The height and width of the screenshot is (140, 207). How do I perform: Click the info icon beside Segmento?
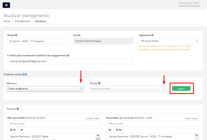[x=152, y=35]
